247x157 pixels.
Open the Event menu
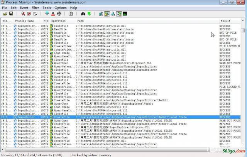coord(24,8)
